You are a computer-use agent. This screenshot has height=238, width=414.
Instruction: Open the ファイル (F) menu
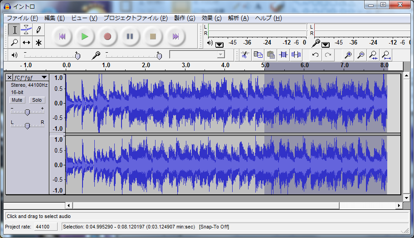[x=22, y=18]
